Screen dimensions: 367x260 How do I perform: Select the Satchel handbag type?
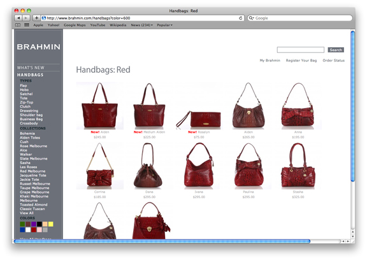click(x=26, y=94)
